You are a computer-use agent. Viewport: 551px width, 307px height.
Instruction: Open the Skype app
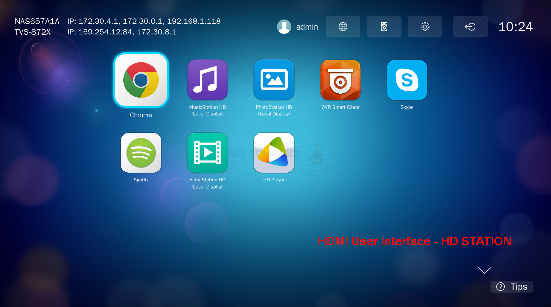[407, 80]
